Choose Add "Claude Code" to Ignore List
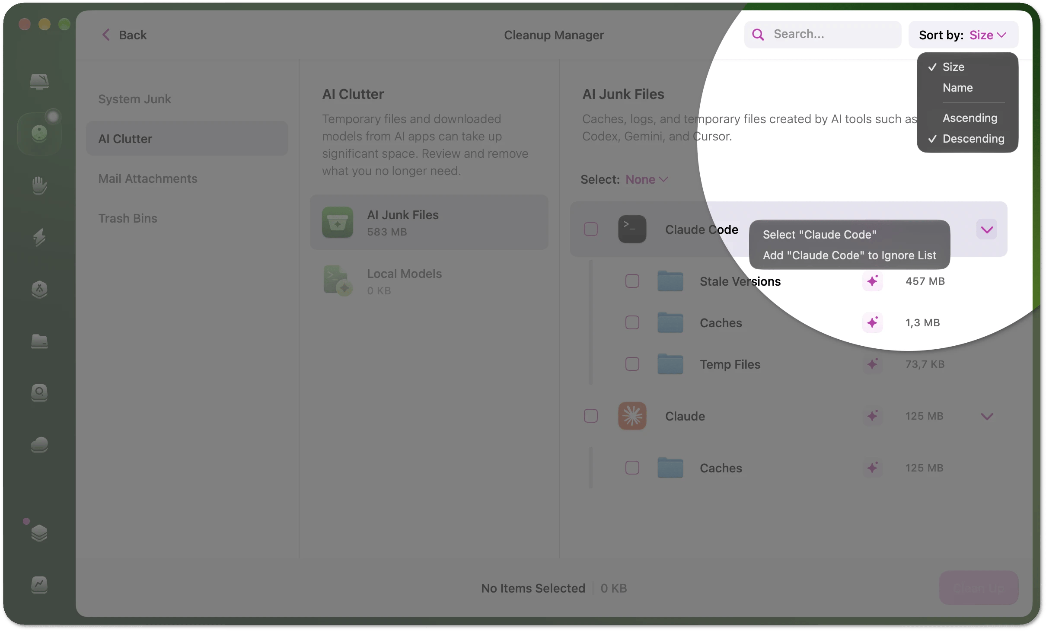The height and width of the screenshot is (631, 1046). (x=849, y=255)
